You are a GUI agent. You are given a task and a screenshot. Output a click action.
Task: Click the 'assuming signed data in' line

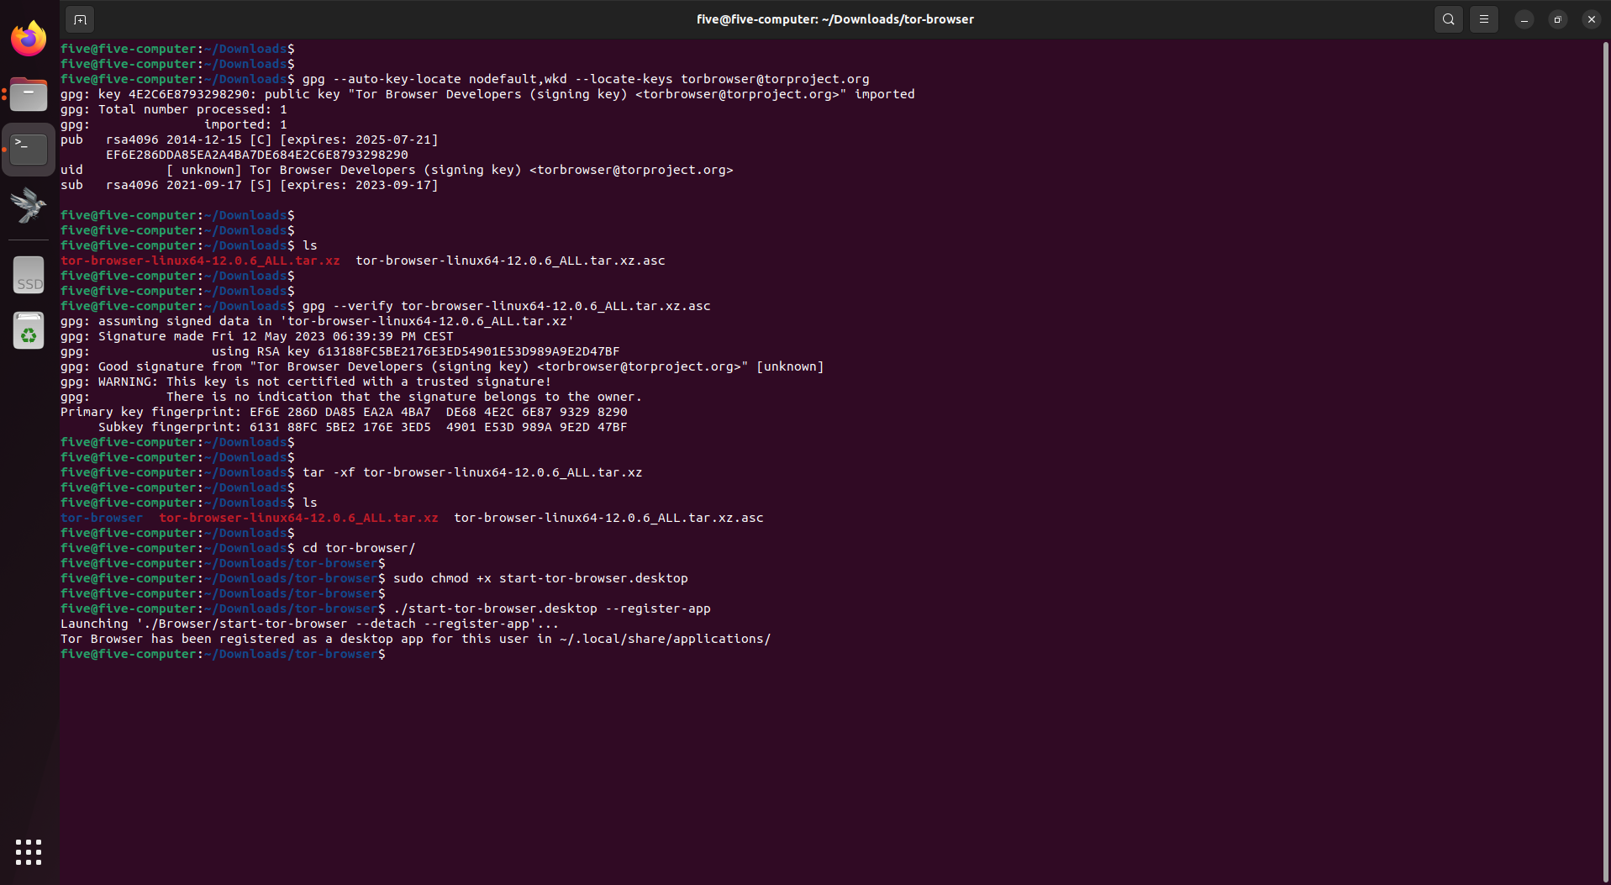pos(318,321)
